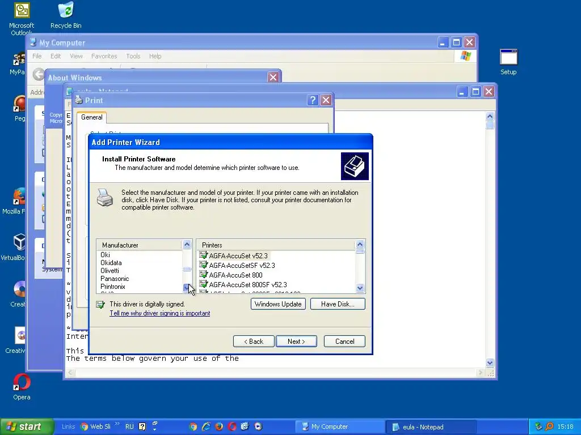Viewport: 581px width, 435px height.
Task: Click the Print dialog help button
Action: tap(313, 100)
